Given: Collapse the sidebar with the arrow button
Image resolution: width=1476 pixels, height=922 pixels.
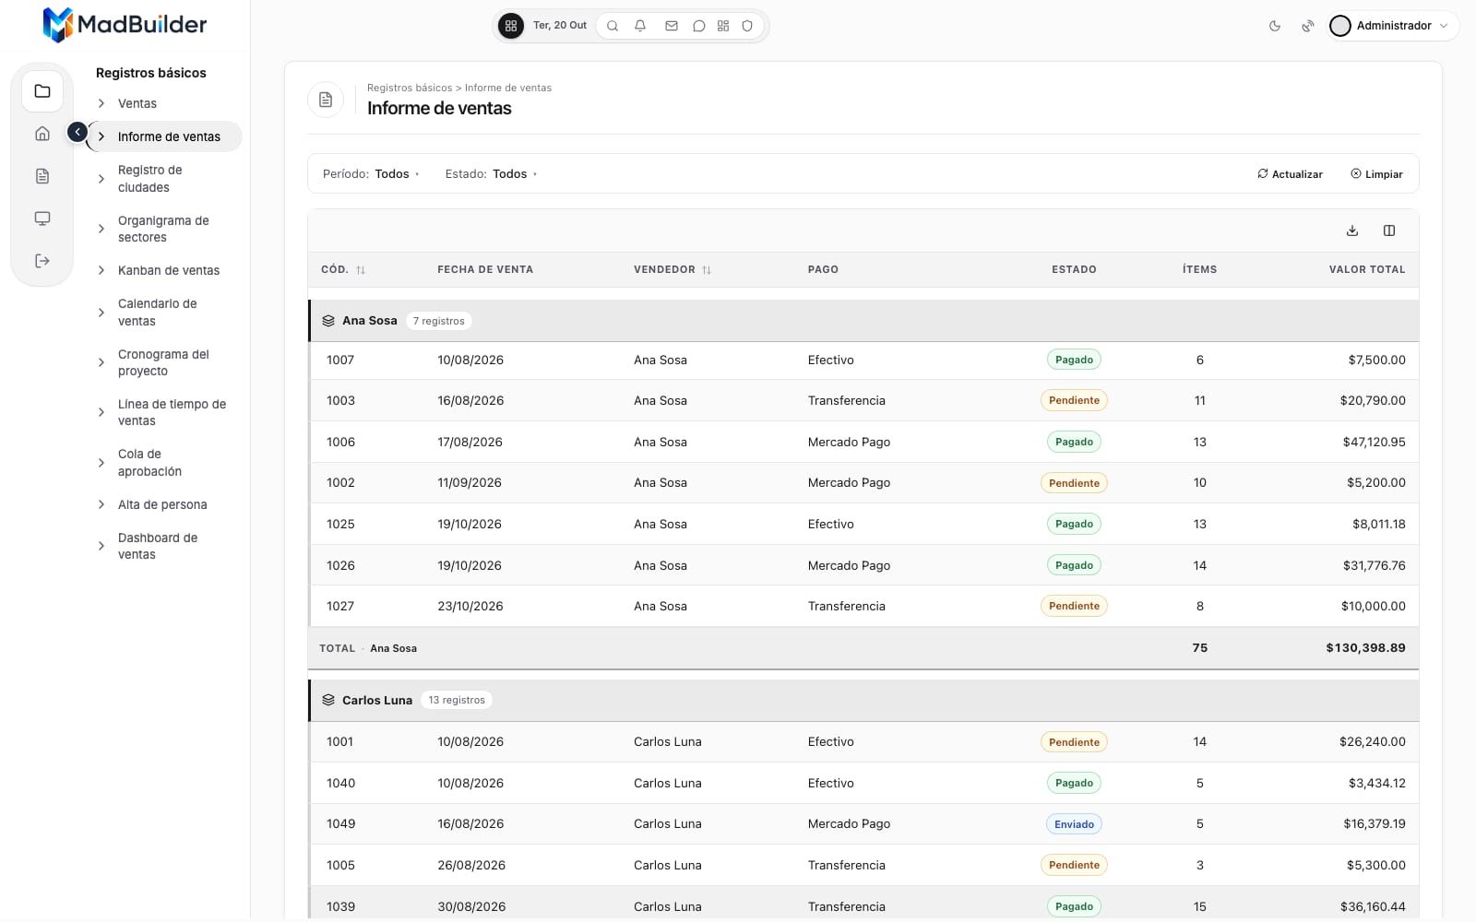Looking at the screenshot, I should [77, 133].
